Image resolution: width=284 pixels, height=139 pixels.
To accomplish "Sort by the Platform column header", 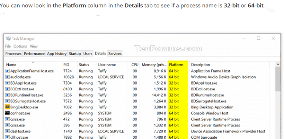I will 176,65.
